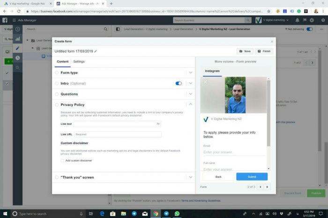Click the Link URL input field

[117, 134]
